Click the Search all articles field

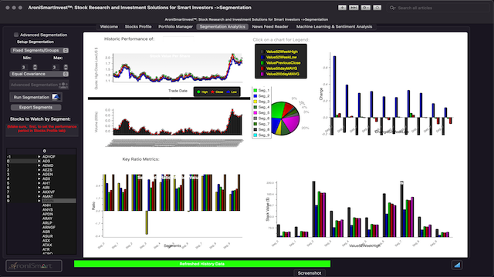(438, 8)
